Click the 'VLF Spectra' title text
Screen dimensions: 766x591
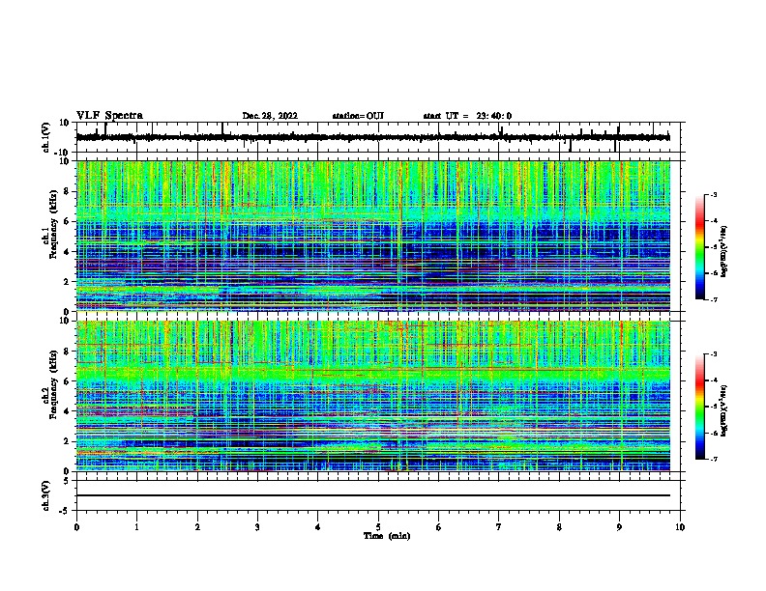pyautogui.click(x=110, y=116)
